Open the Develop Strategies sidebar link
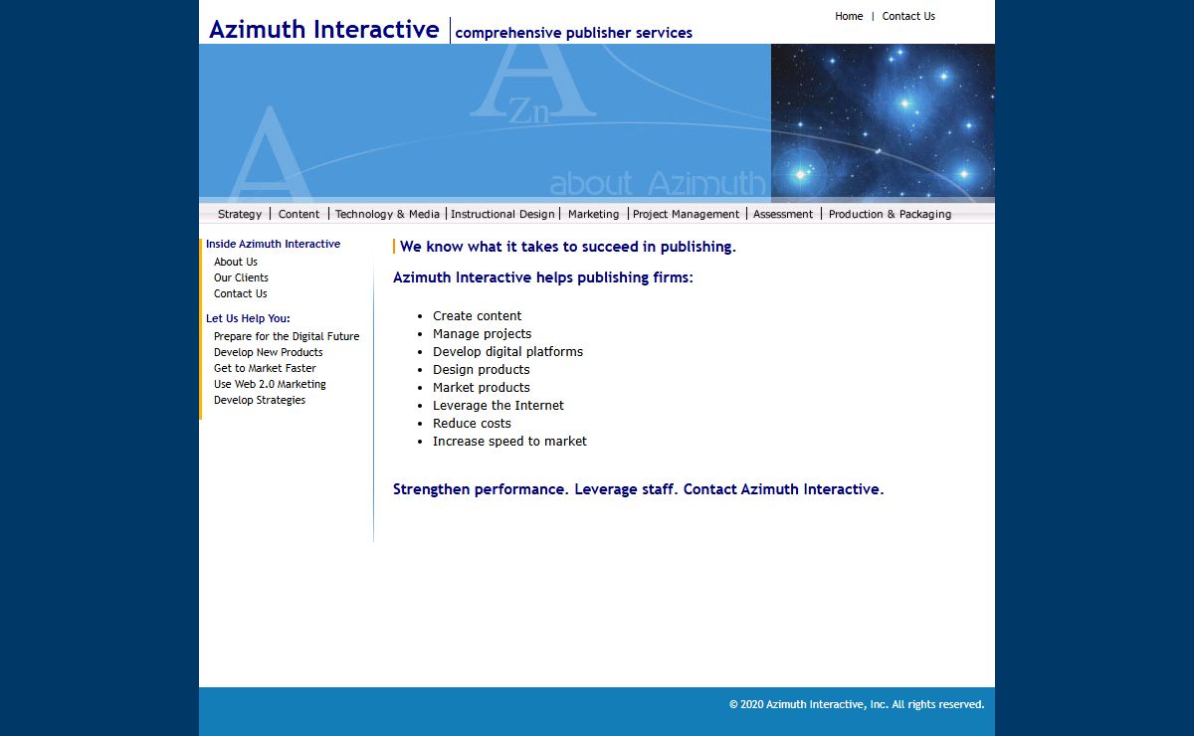 click(260, 400)
